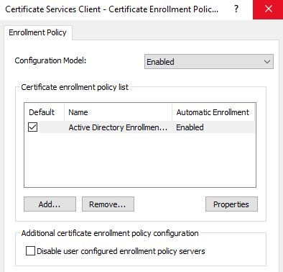
Task: Click the help question mark icon
Action: [236, 9]
